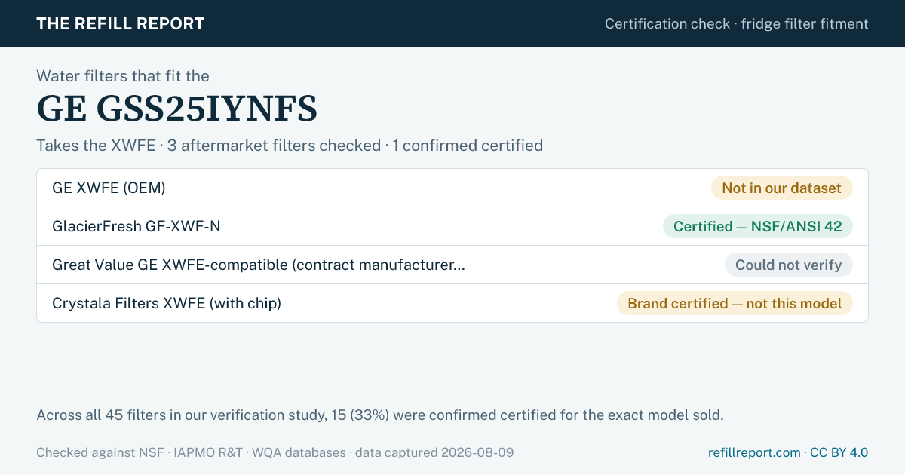This screenshot has width=905, height=475.
Task: Click the 'Not in our dataset' badge
Action: (781, 188)
